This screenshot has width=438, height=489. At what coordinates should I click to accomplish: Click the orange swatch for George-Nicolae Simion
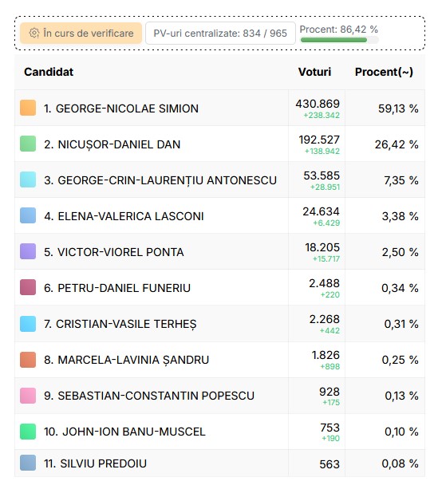point(28,108)
